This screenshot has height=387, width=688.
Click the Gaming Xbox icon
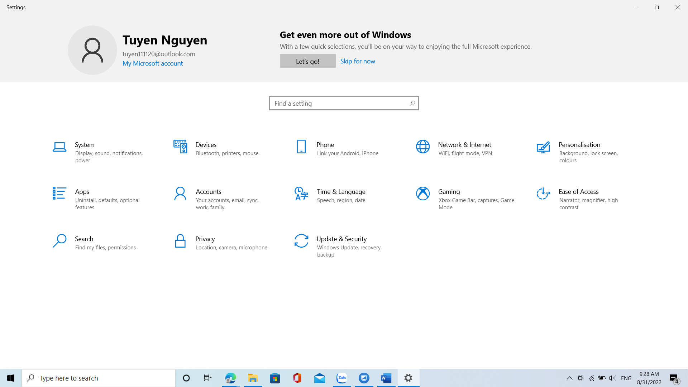(x=423, y=193)
